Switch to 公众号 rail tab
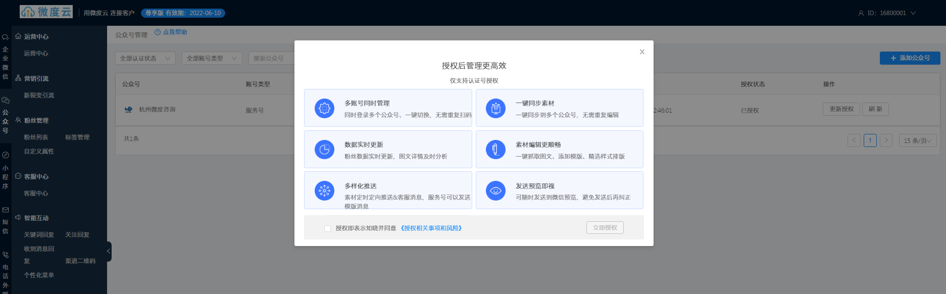The height and width of the screenshot is (294, 946). (x=6, y=115)
